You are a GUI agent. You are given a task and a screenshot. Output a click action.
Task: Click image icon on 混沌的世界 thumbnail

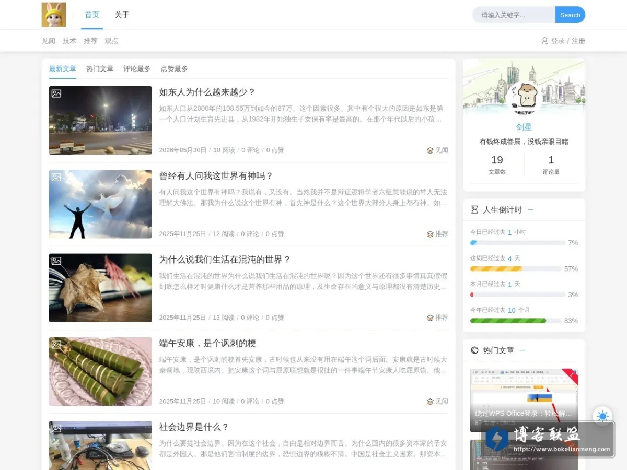point(56,261)
